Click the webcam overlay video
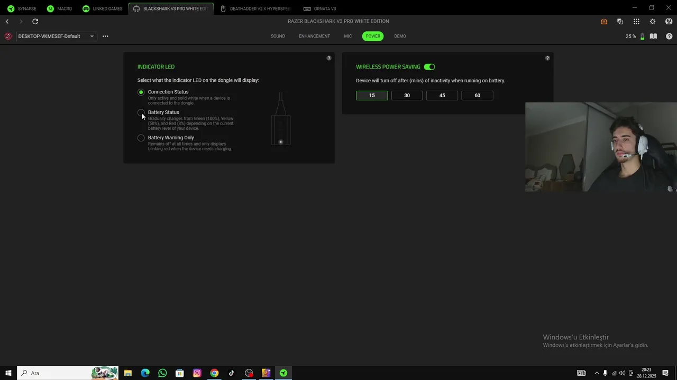 pyautogui.click(x=601, y=147)
